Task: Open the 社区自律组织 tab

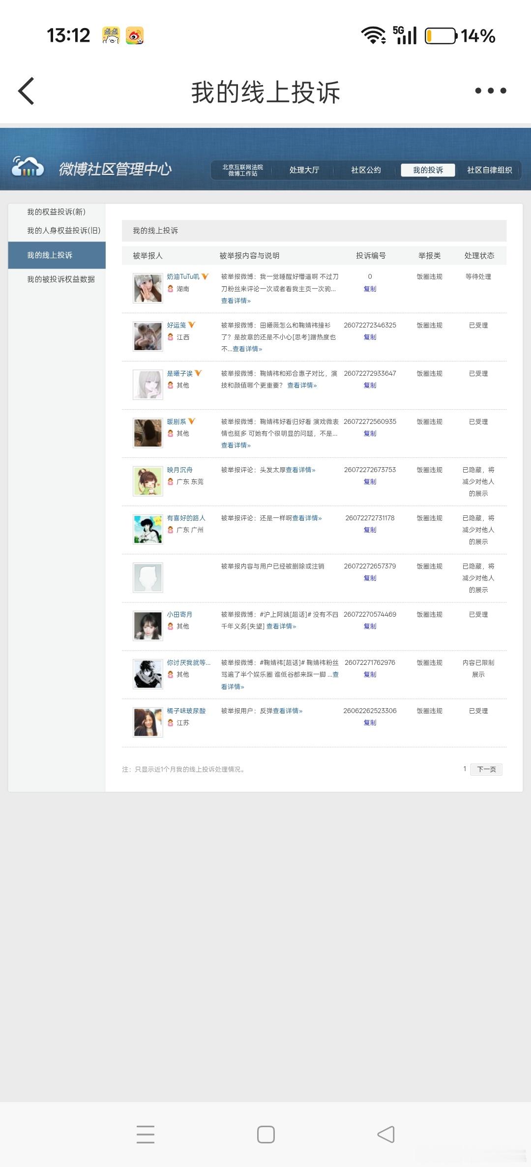Action: 489,170
